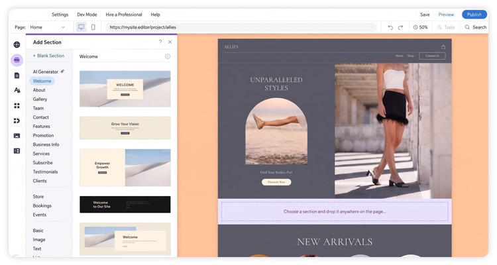Click the Redo arrow
Image resolution: width=497 pixels, height=265 pixels.
click(x=401, y=27)
